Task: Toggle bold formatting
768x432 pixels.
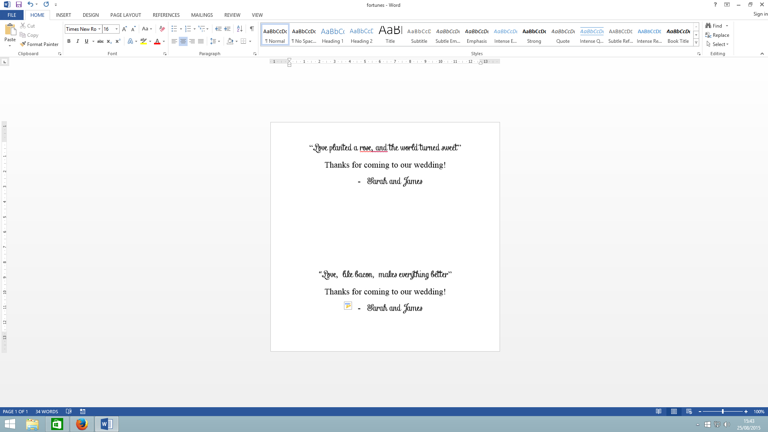Action: 69,41
